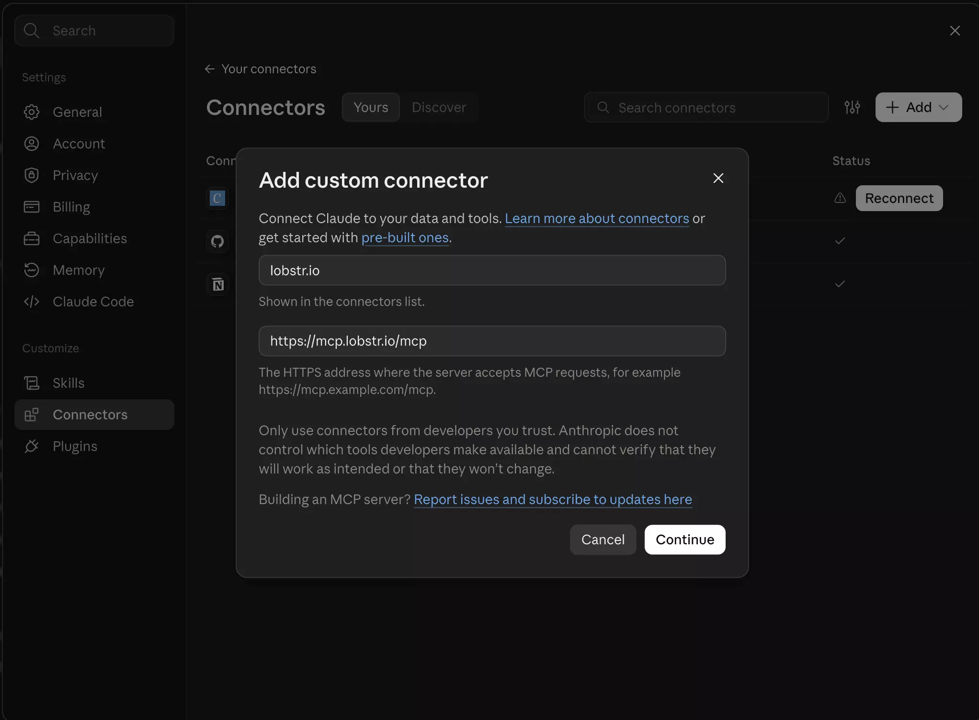Screen dimensions: 979x720
Task: Click the blue C connector icon
Action: [x=217, y=198]
